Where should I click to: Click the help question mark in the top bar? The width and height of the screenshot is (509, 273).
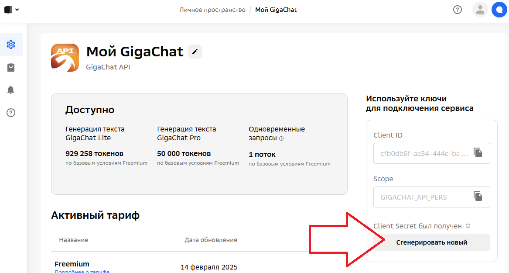pos(458,10)
